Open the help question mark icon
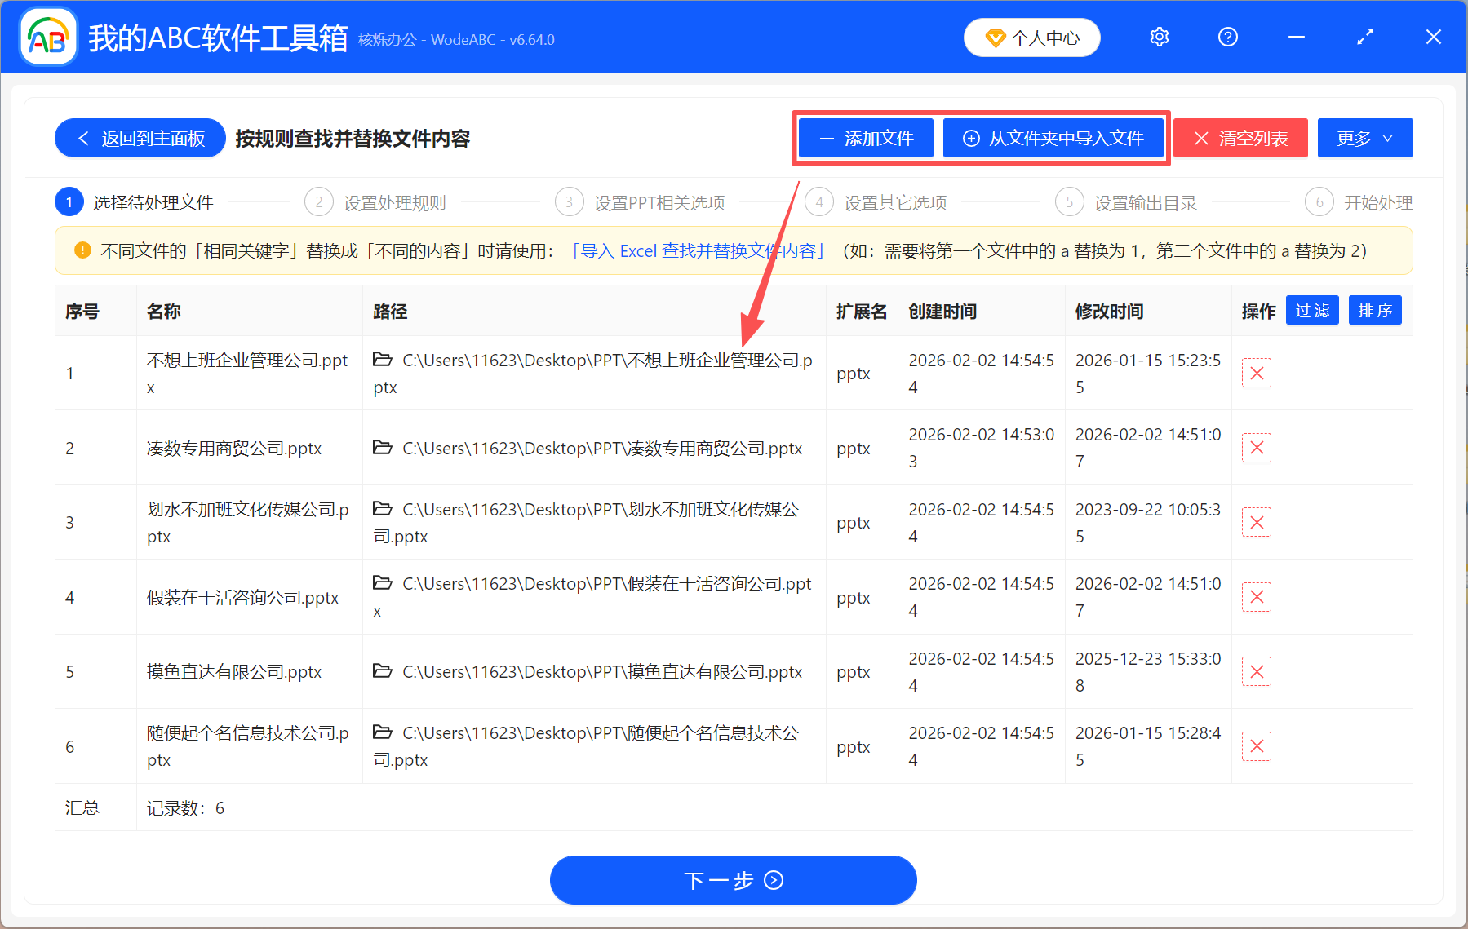 tap(1227, 37)
